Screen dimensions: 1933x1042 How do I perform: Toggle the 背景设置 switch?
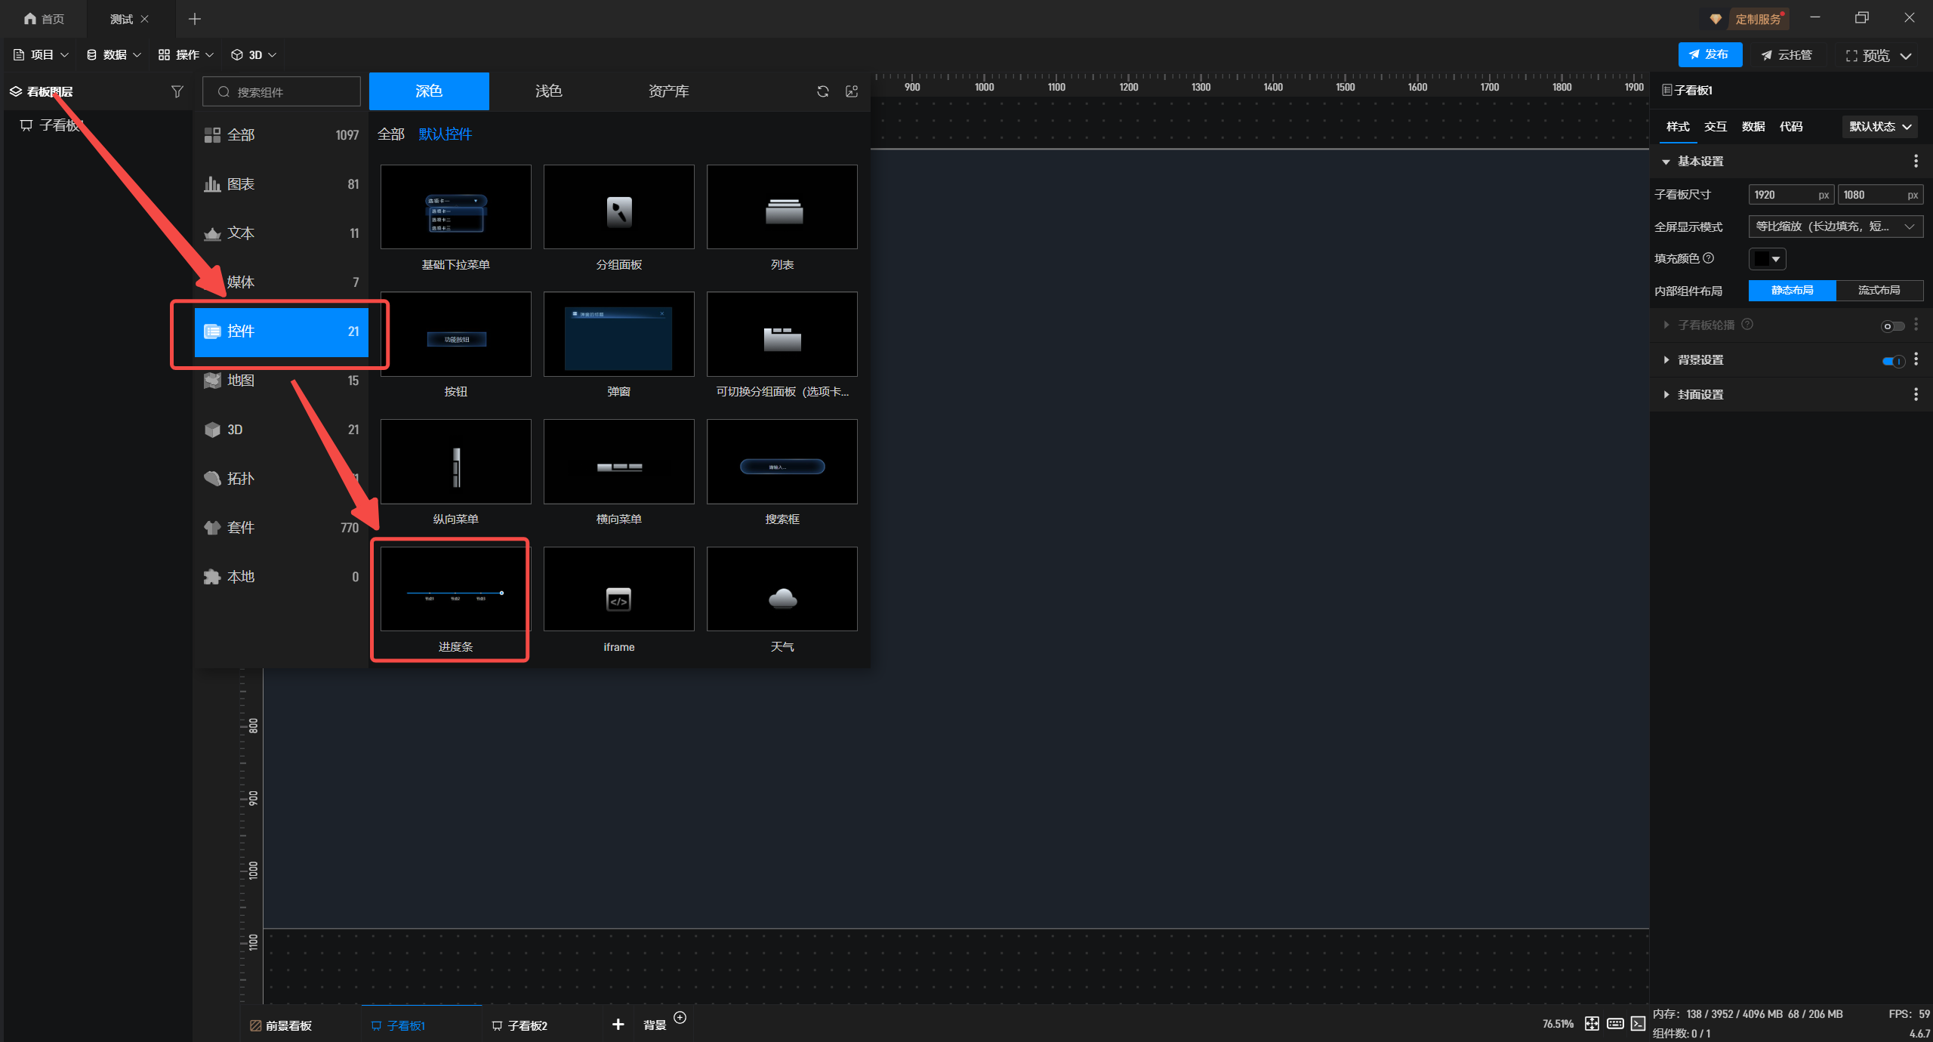pos(1892,361)
